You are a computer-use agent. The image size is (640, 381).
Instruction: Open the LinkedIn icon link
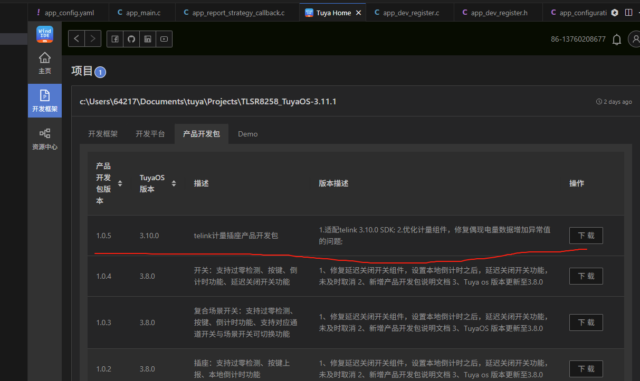point(148,38)
